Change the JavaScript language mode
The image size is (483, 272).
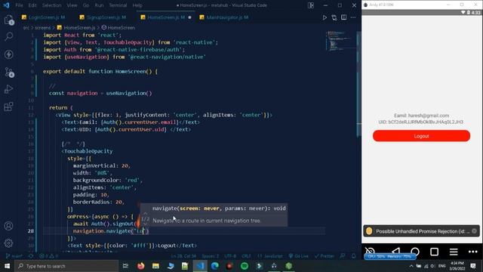tap(270, 256)
